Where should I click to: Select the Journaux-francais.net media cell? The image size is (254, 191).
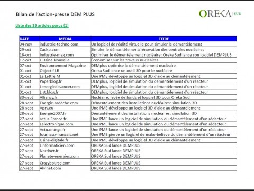(x=65, y=135)
